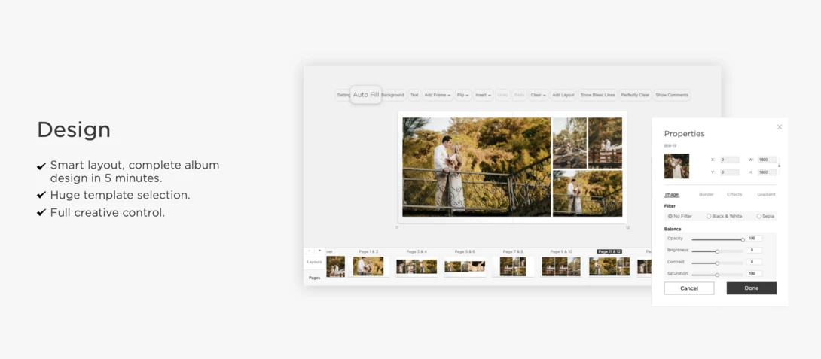
Task: Select the Page 7 & 8 thumbnail
Action: [x=513, y=266]
